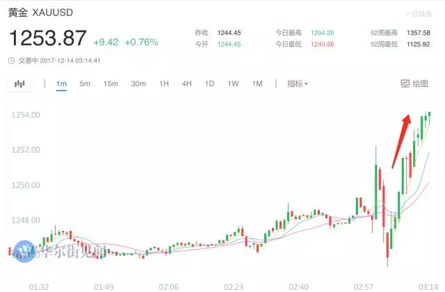Switch chart to 4H interval
The width and height of the screenshot is (445, 292).
point(186,84)
